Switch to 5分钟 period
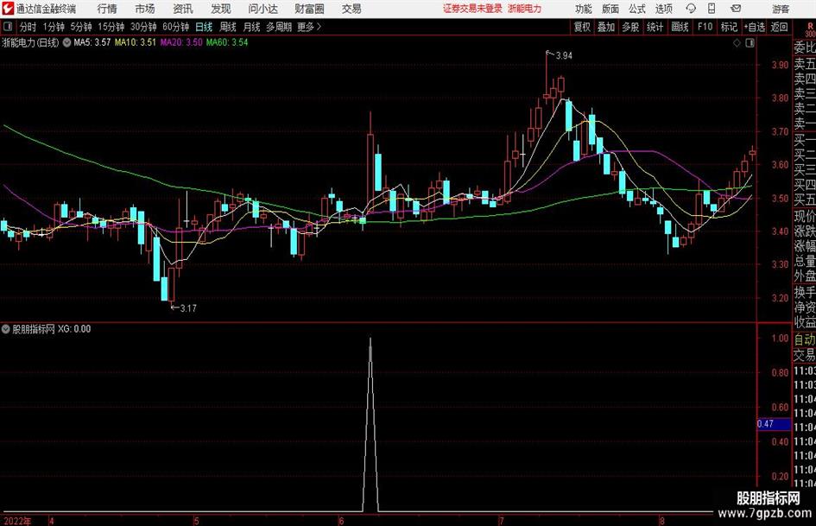816x526 pixels. 81,27
